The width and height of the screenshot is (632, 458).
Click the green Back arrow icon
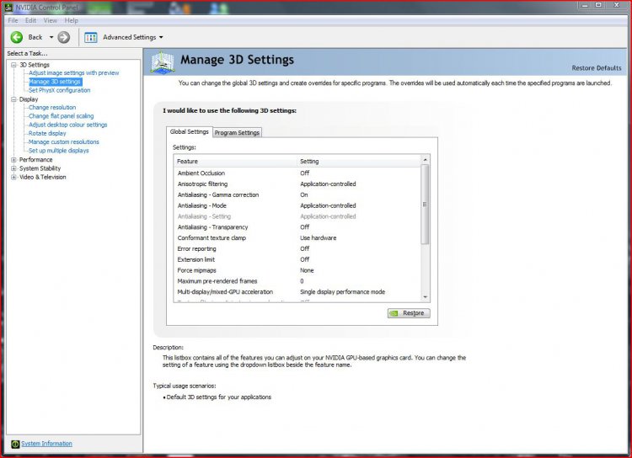point(17,37)
